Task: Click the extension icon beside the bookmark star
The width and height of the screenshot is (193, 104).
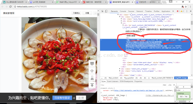Action: [x=183, y=7]
